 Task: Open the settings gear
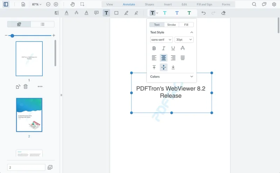(274, 4)
